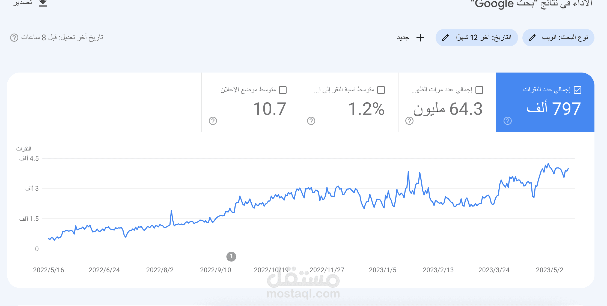This screenshot has height=306, width=607.
Task: Enable total impressions checkbox
Action: coord(479,90)
